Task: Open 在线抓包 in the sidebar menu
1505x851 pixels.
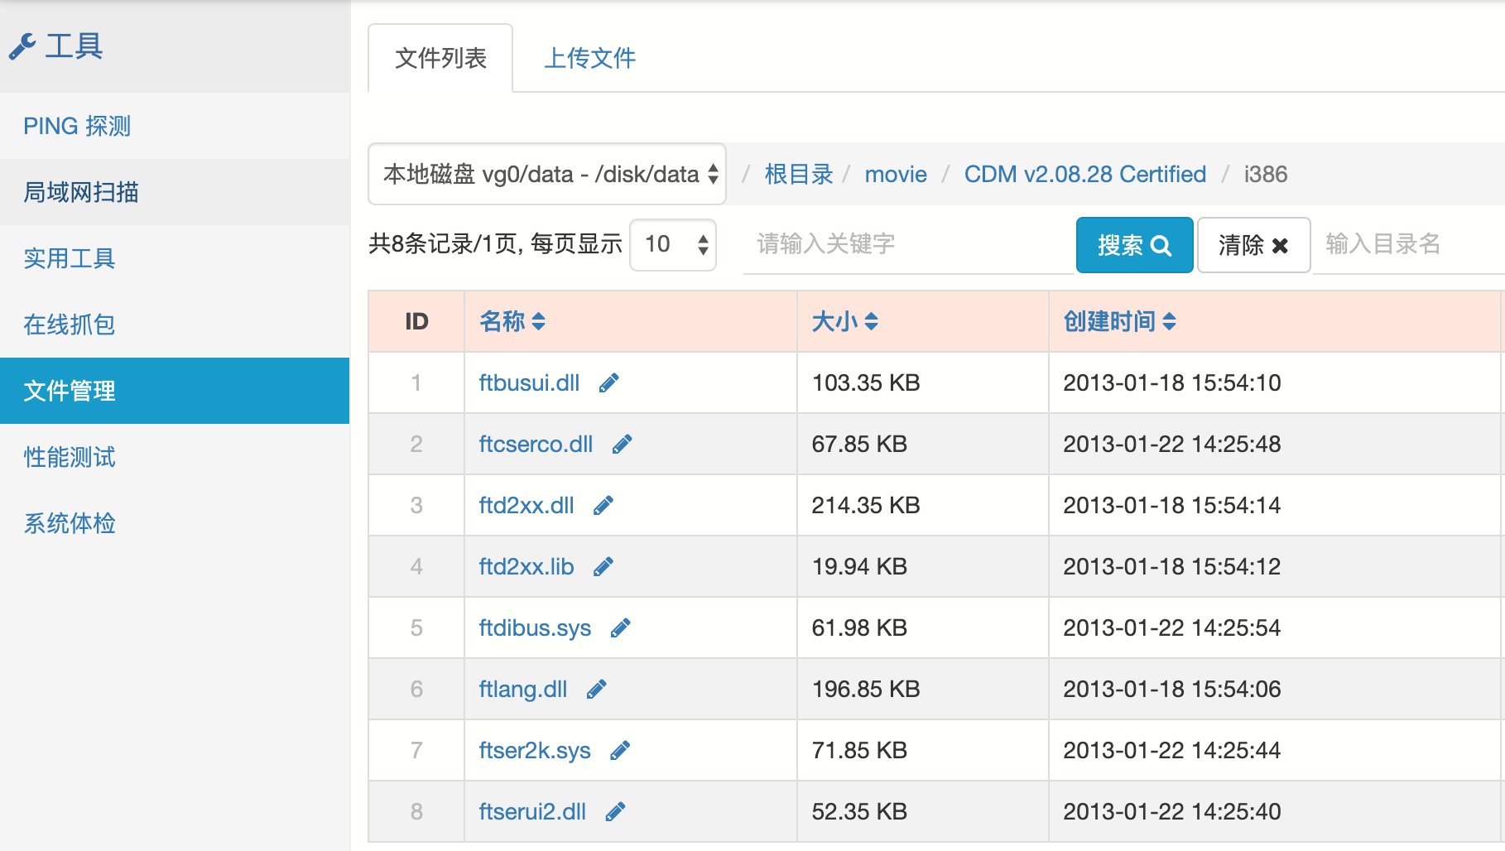Action: pyautogui.click(x=70, y=325)
